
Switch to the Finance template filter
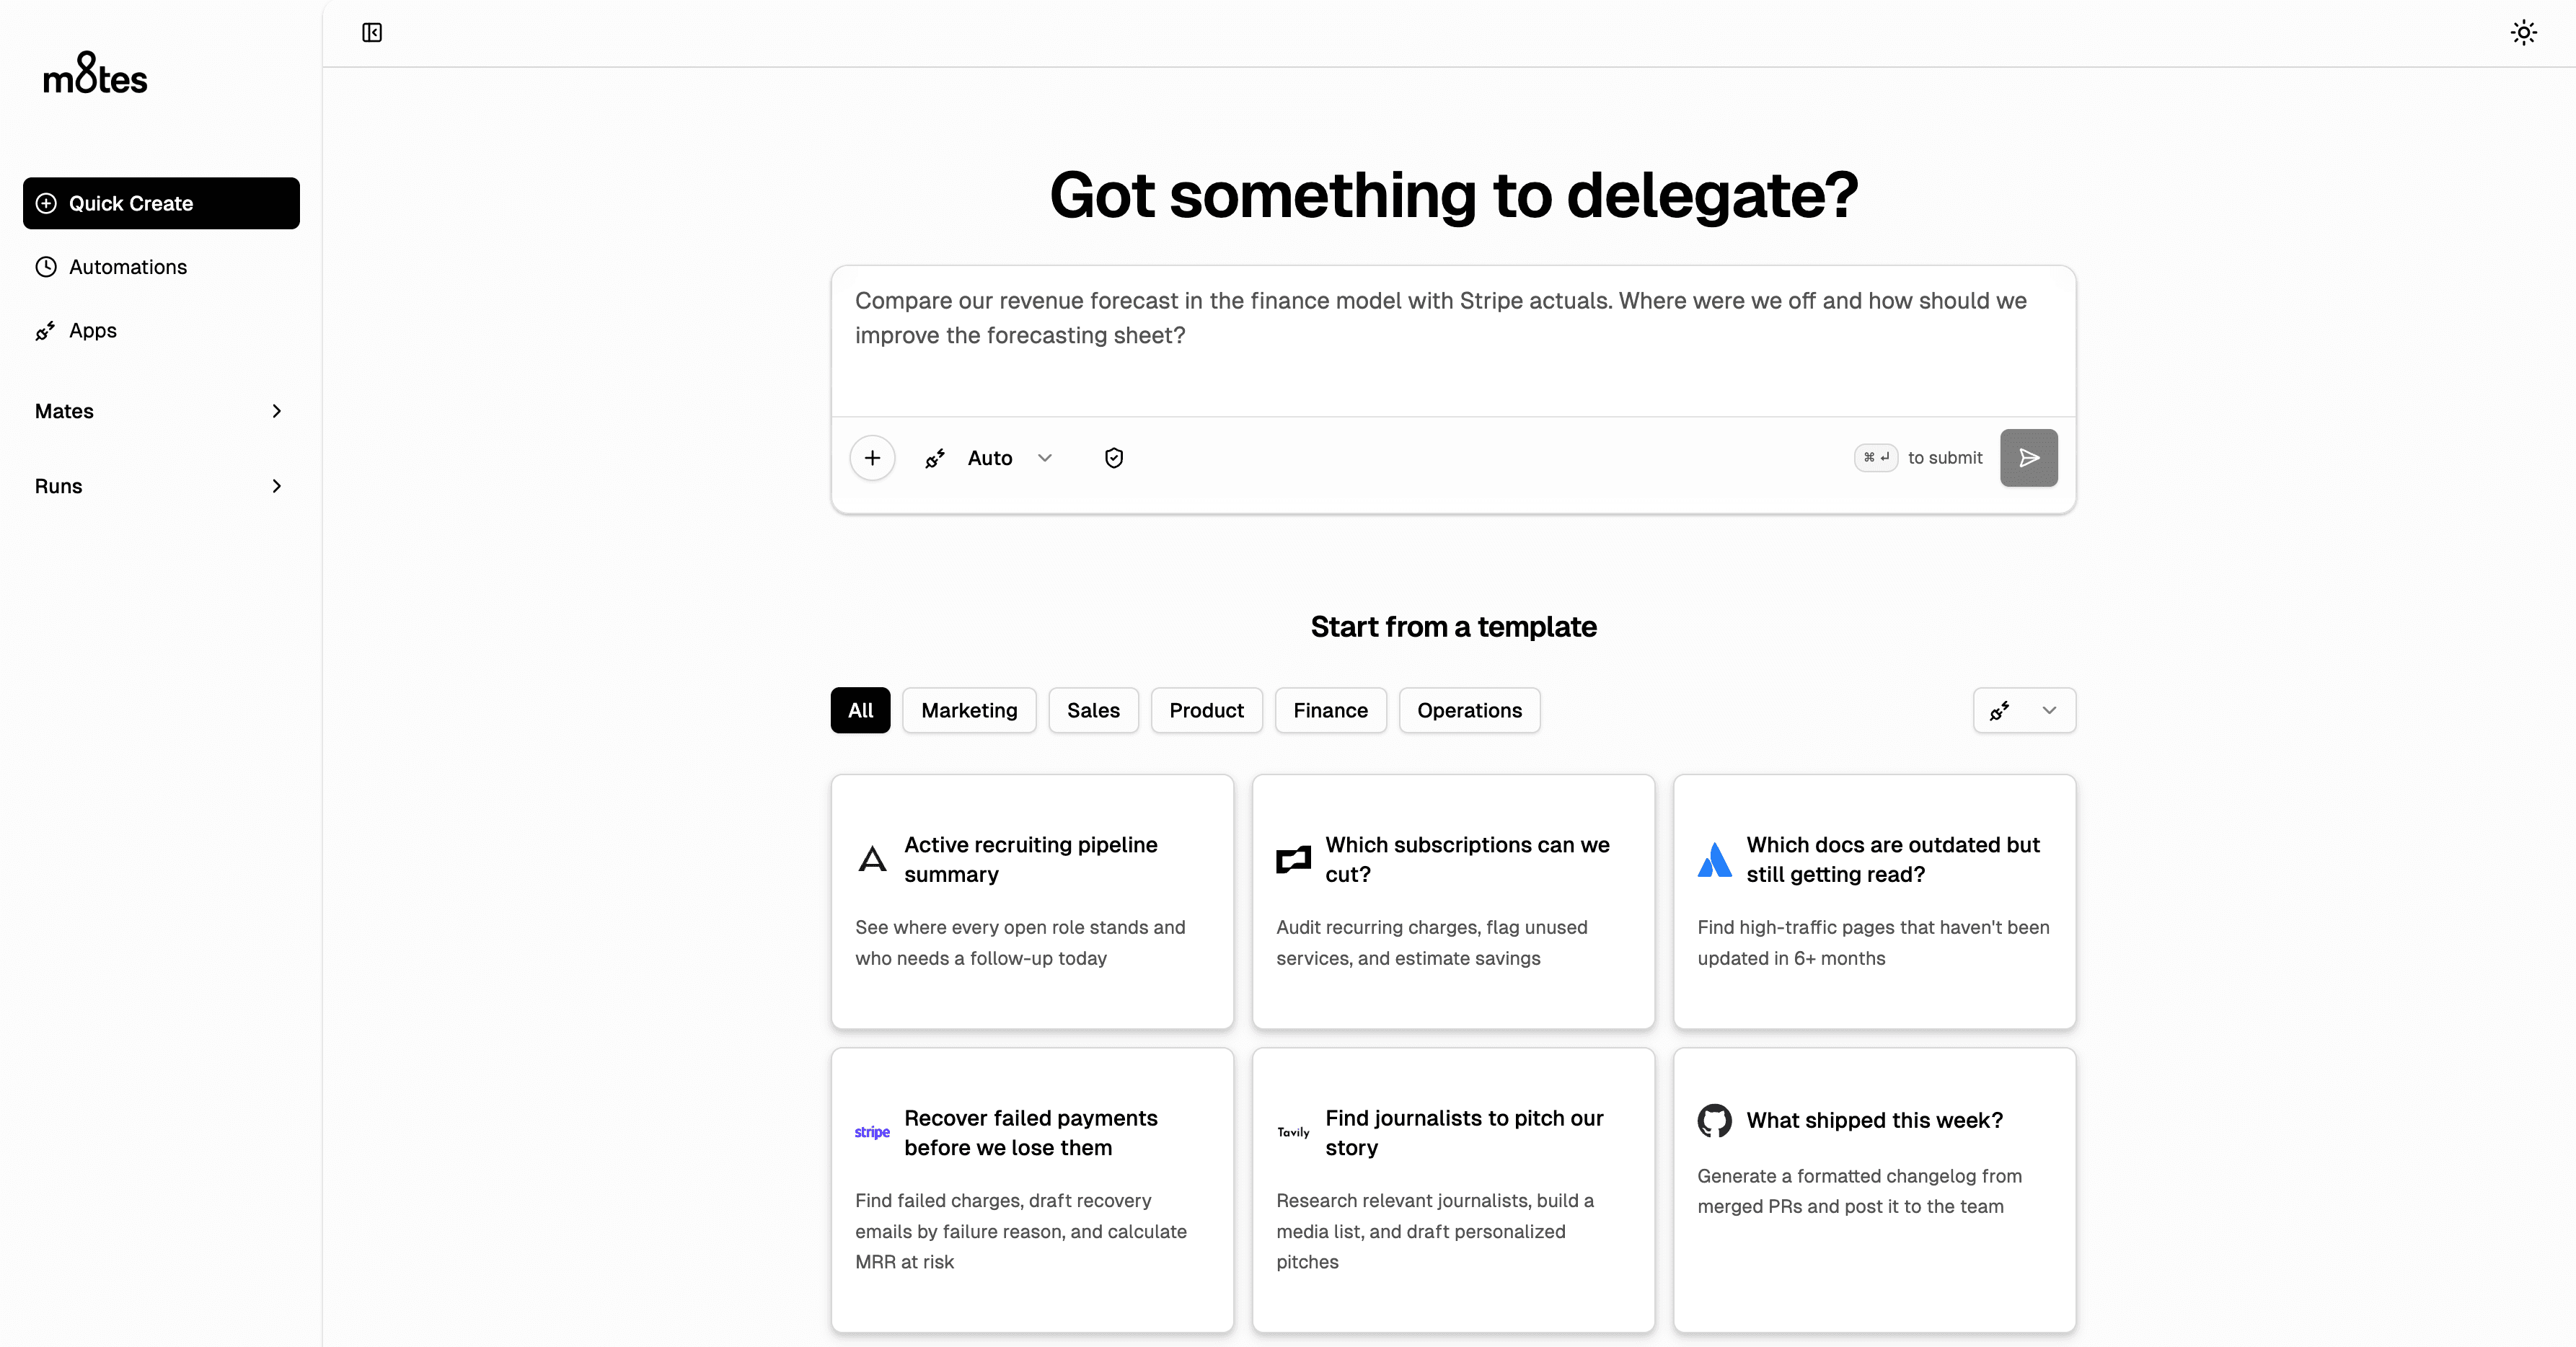tap(1330, 710)
